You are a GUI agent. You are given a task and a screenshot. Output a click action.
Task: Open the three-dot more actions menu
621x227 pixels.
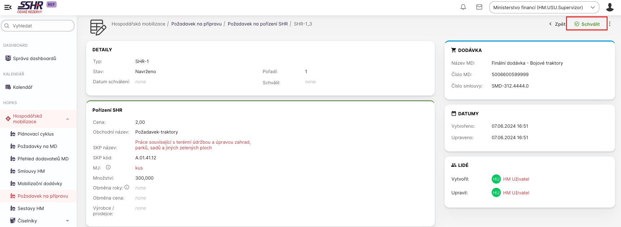click(610, 24)
